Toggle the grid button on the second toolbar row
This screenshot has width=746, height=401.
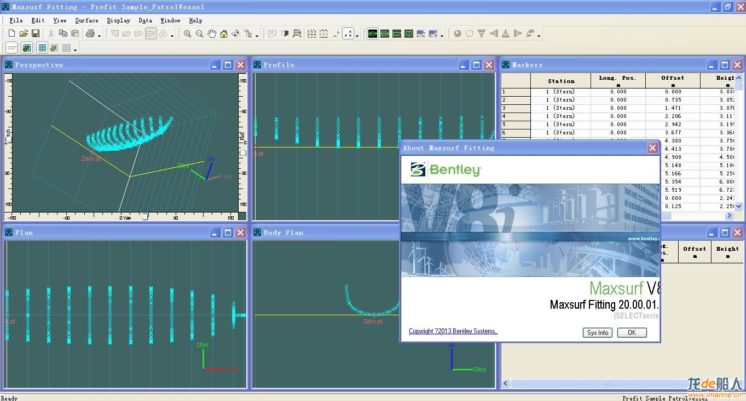coord(42,48)
